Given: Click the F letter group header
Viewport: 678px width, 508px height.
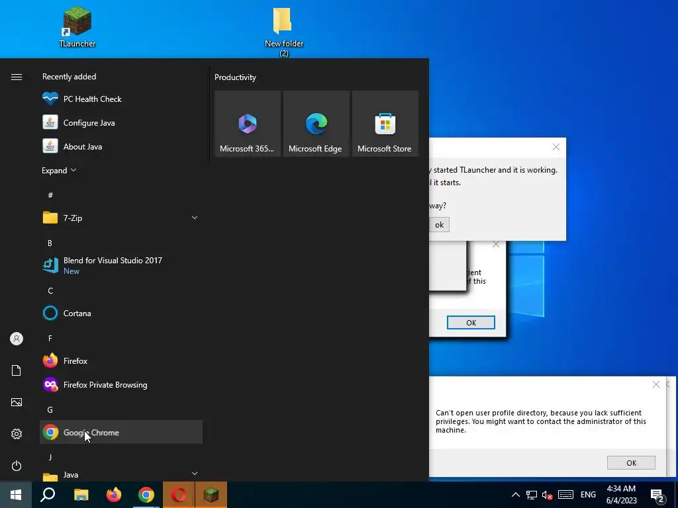Looking at the screenshot, I should pyautogui.click(x=50, y=338).
